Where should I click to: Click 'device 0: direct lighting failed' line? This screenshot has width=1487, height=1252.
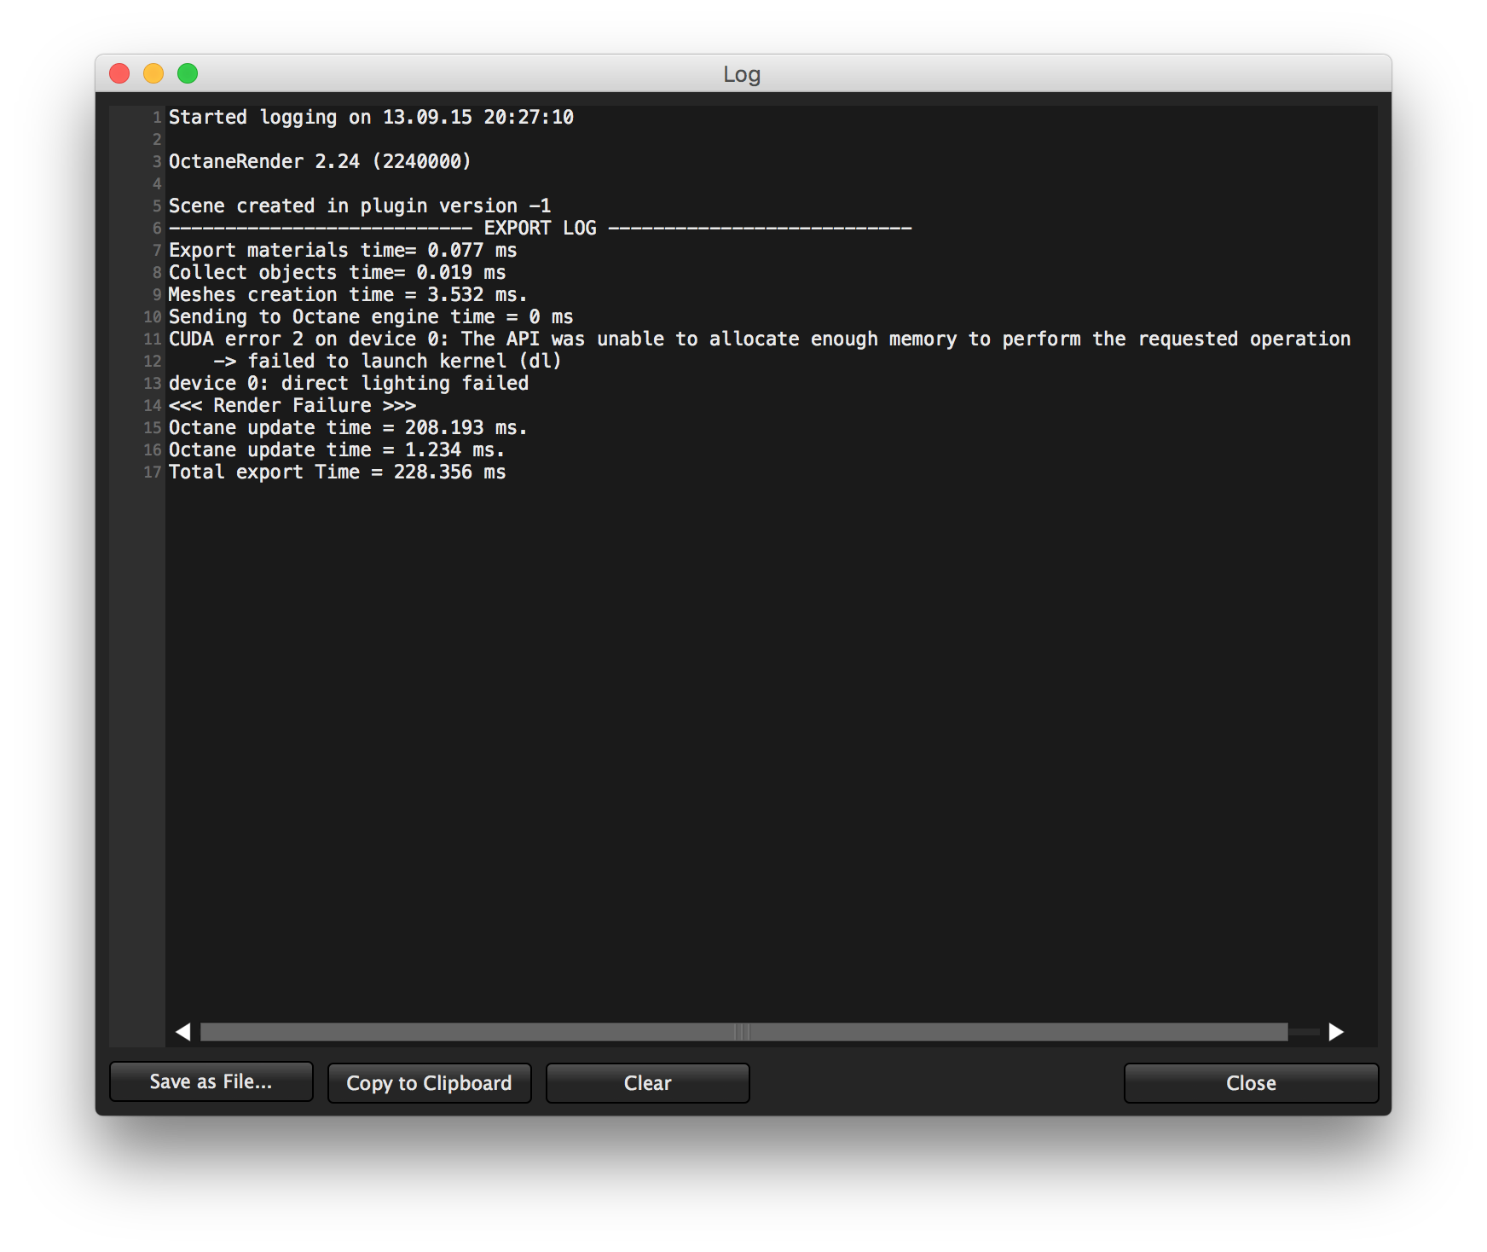[x=349, y=383]
